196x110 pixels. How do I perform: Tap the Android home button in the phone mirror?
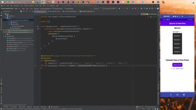177,95
